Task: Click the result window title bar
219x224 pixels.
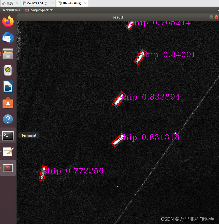Action: tap(118, 17)
